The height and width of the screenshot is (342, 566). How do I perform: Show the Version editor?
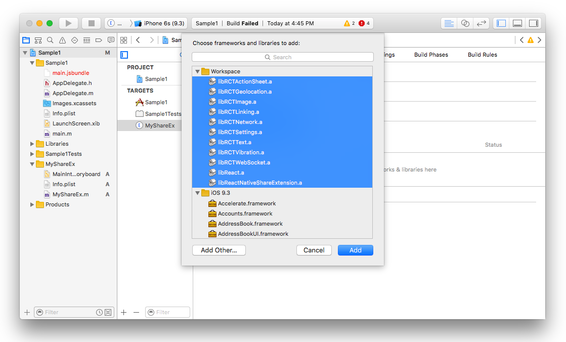[x=481, y=23]
